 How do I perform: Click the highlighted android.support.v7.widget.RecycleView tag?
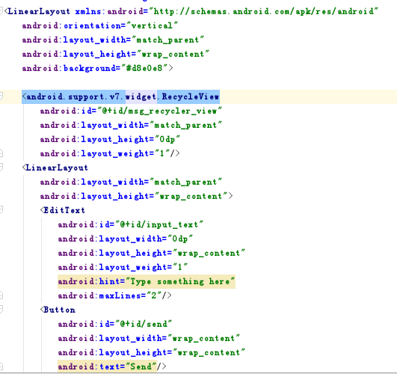point(120,96)
